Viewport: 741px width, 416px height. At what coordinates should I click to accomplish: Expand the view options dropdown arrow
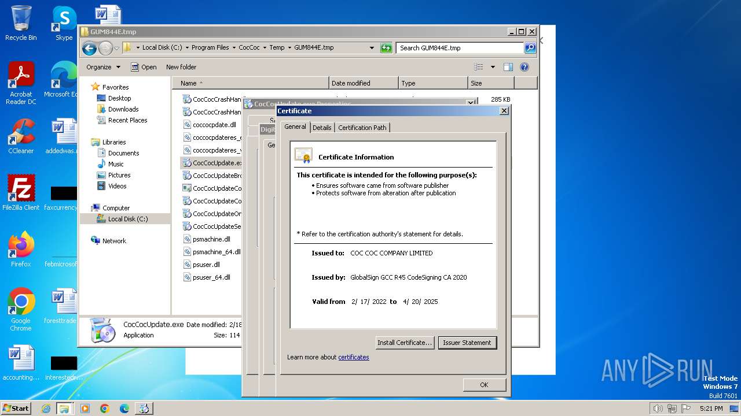click(x=493, y=67)
